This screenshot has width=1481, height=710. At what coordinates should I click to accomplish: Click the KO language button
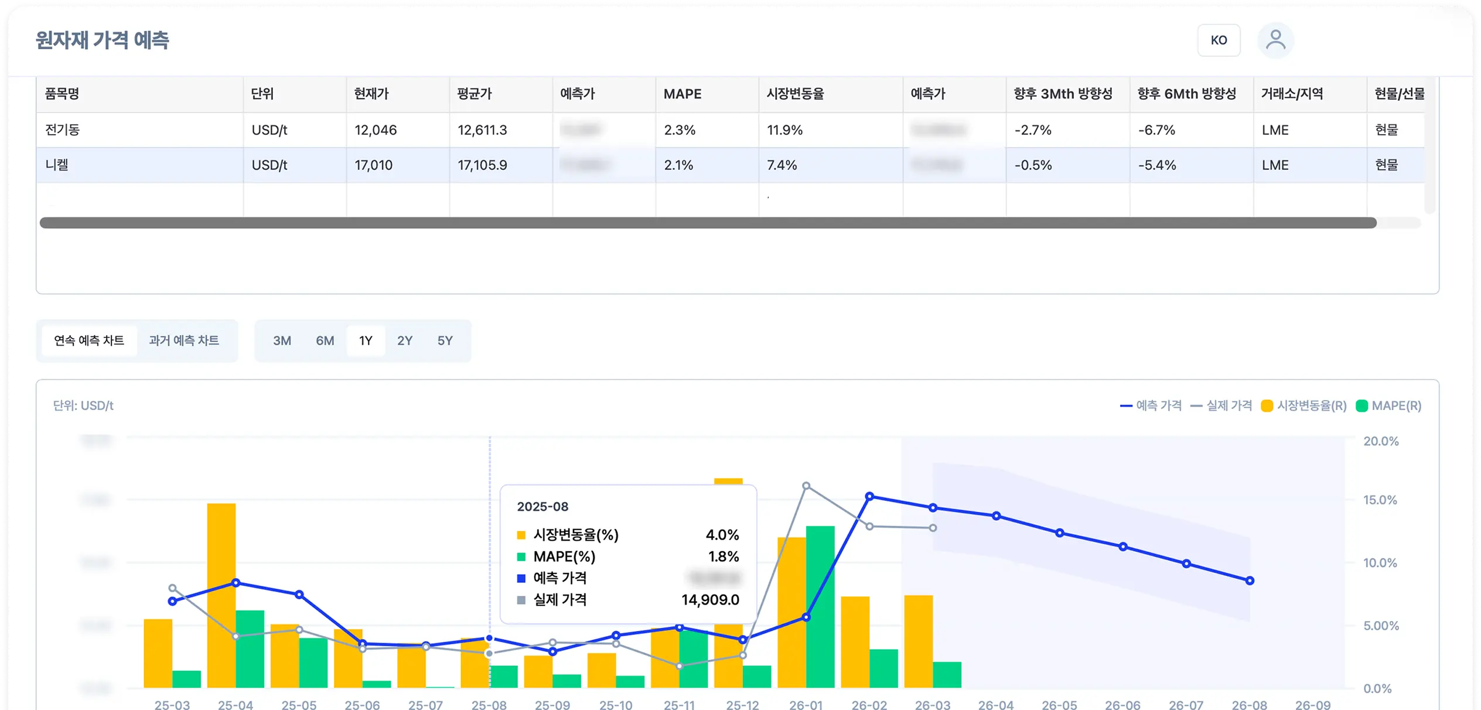(x=1219, y=40)
